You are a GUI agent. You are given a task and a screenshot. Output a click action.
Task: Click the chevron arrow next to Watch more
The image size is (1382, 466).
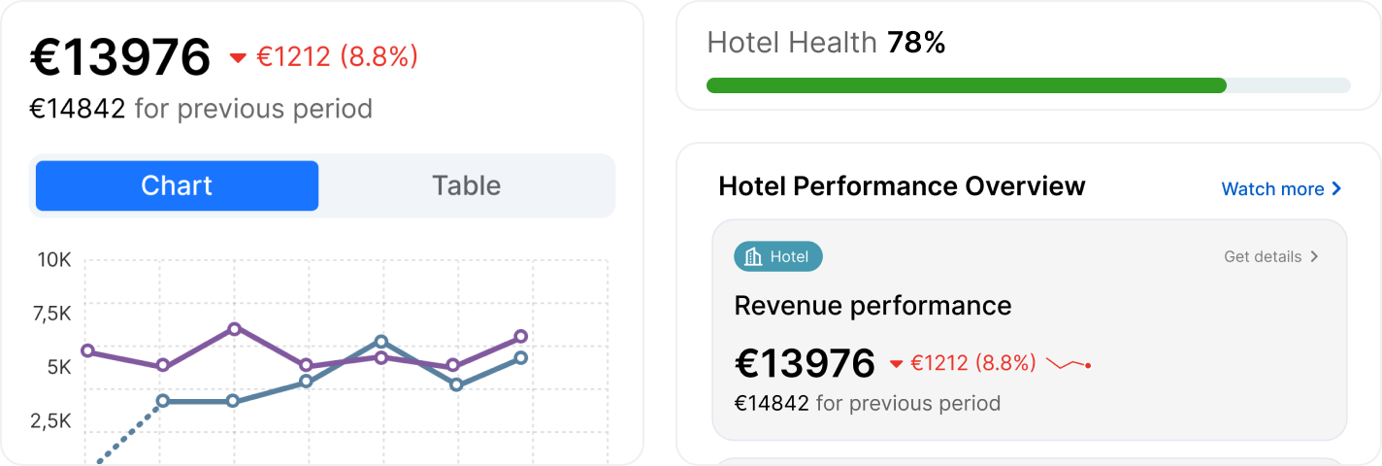click(x=1337, y=188)
